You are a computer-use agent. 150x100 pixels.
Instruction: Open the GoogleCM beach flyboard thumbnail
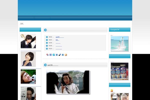pos(119,44)
